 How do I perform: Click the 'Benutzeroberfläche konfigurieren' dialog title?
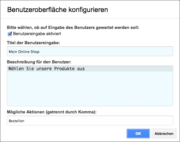[x=58, y=10]
